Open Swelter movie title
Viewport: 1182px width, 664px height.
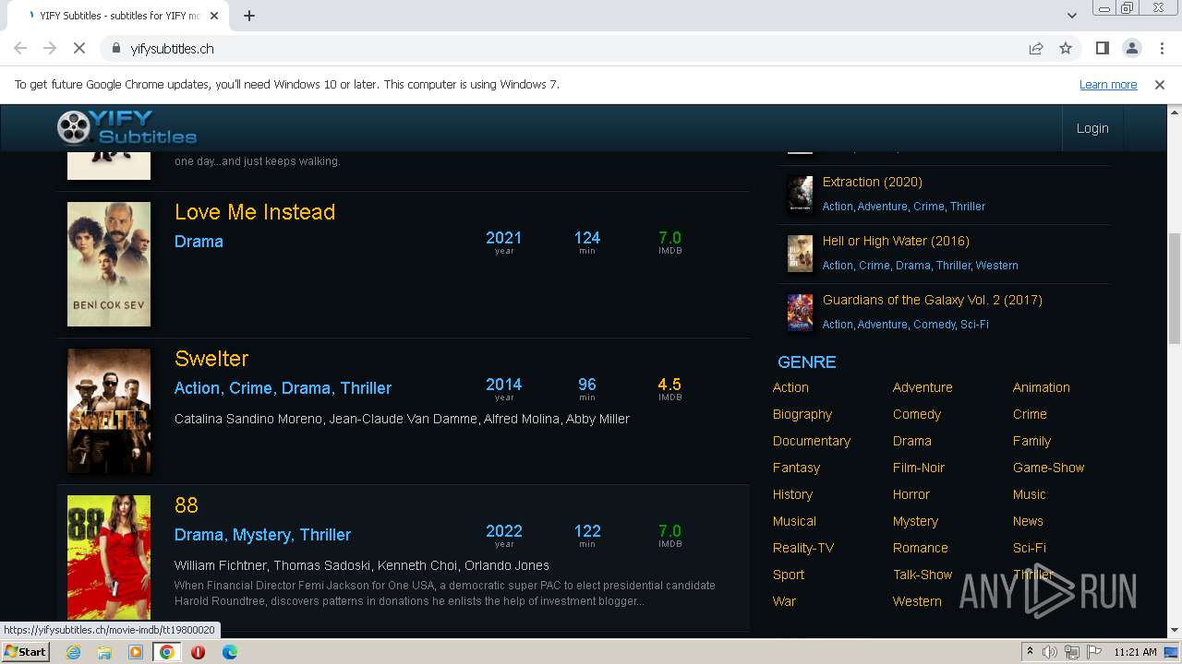click(x=211, y=359)
